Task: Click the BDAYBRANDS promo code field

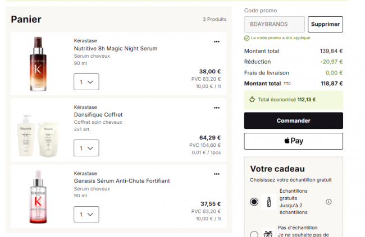Action: [x=274, y=24]
